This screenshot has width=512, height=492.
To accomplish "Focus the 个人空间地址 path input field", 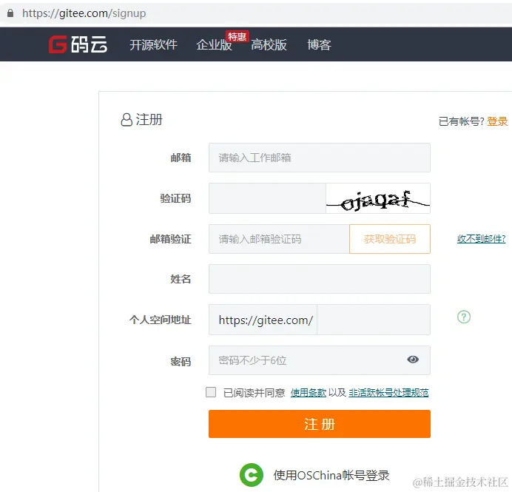I will point(374,320).
